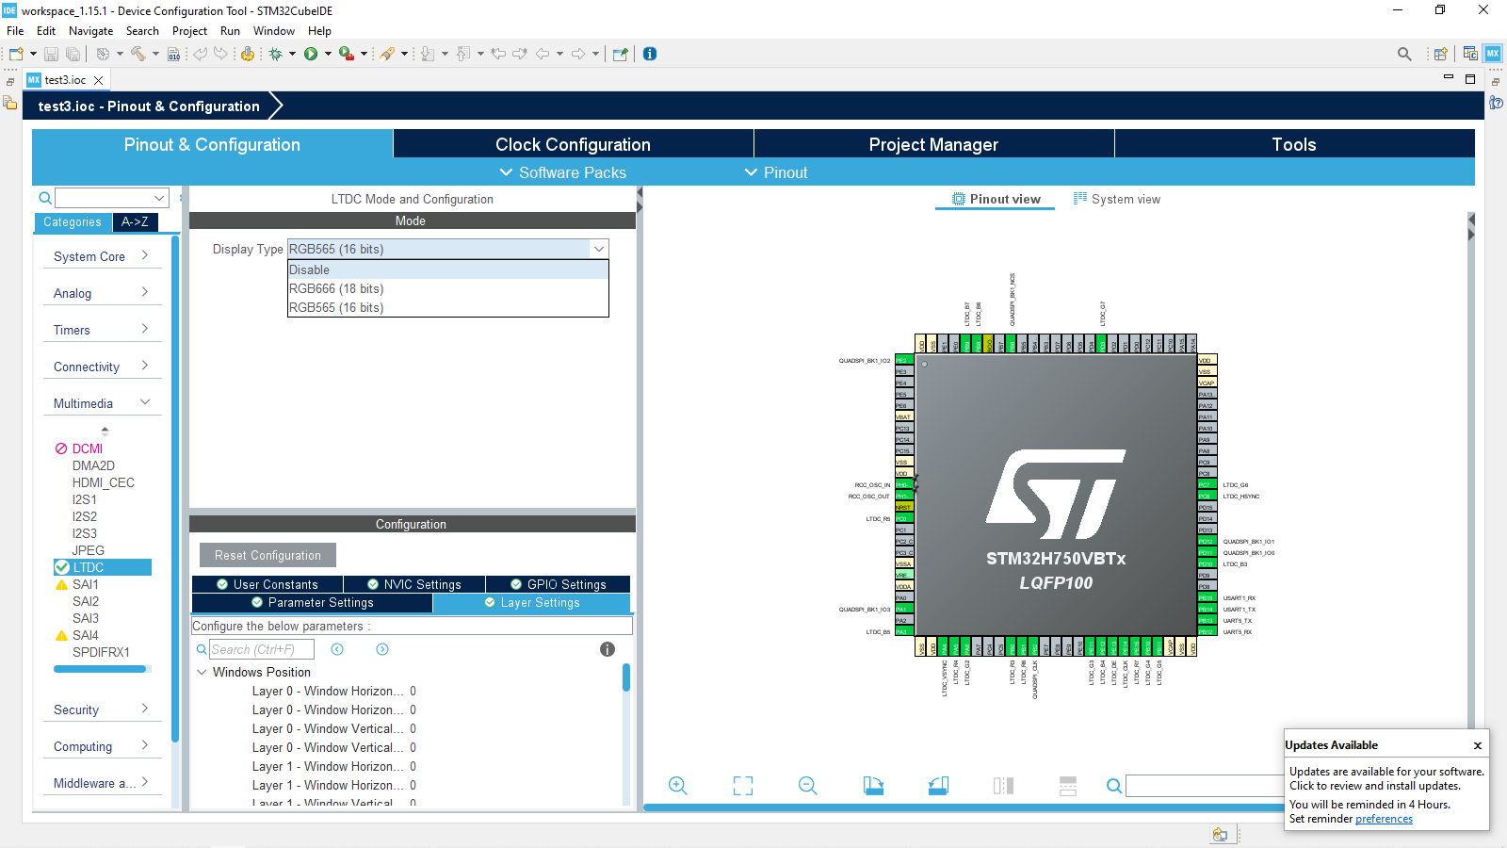Close the Updates Available notification
This screenshot has width=1507, height=848.
tap(1478, 745)
